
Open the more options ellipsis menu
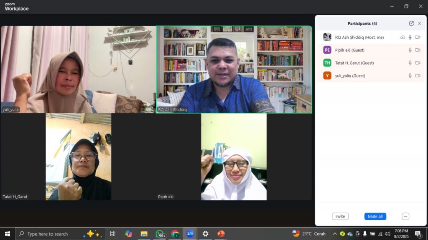coord(405,217)
